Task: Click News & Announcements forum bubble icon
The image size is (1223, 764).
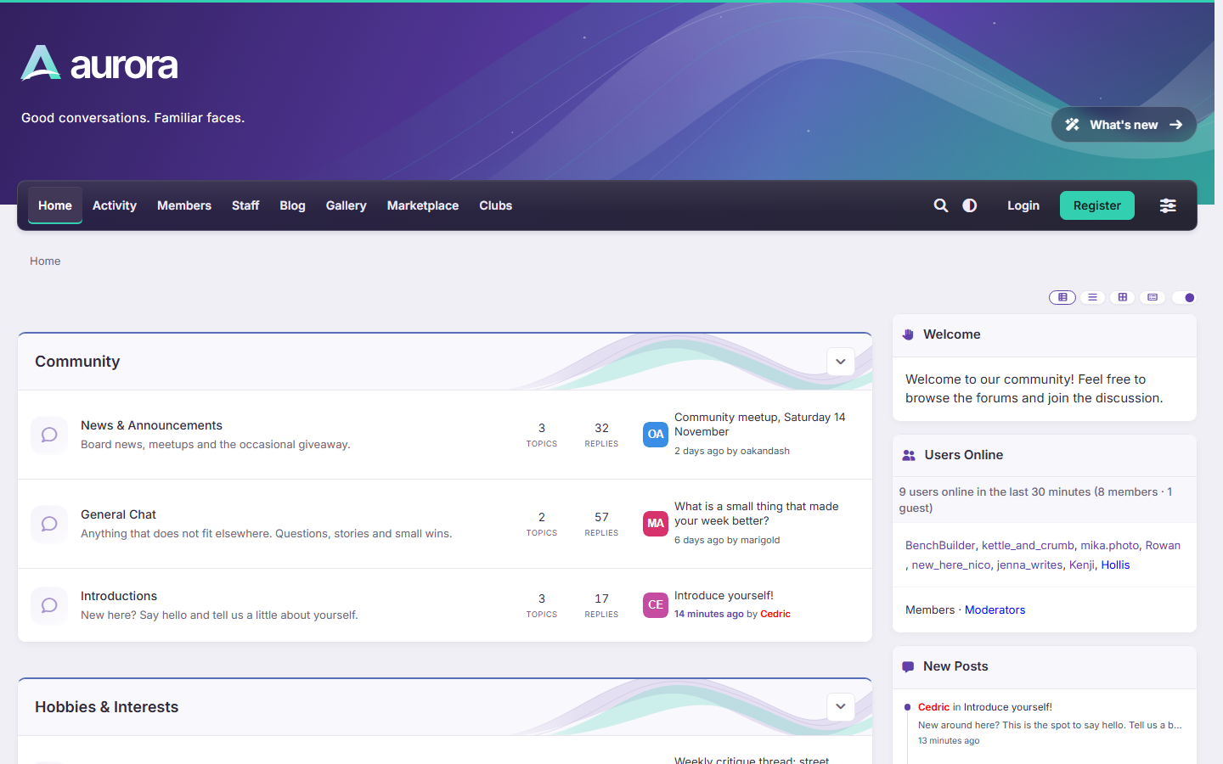Action: (49, 435)
